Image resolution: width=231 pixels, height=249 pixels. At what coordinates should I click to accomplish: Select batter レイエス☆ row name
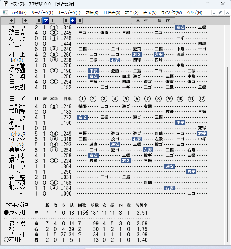[x=17, y=60]
